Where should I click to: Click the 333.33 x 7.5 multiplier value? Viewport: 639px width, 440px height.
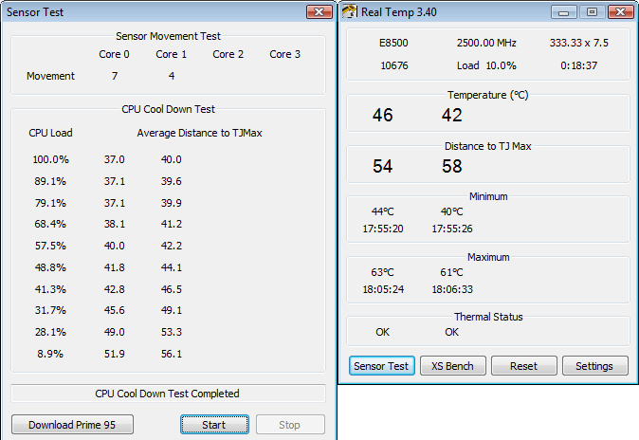click(578, 43)
